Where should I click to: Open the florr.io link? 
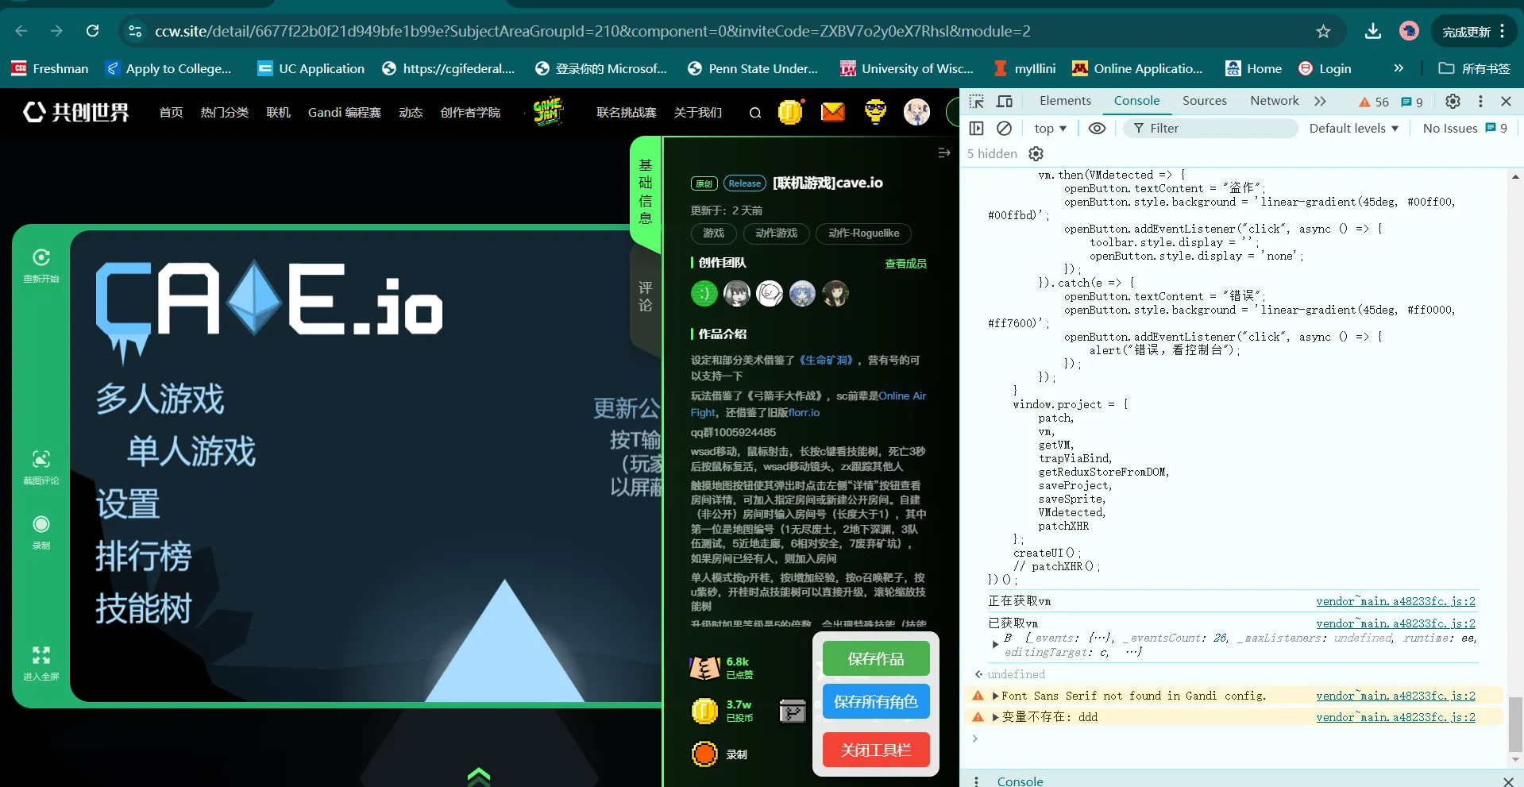[804, 413]
